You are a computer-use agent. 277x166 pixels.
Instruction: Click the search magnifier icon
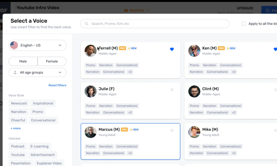click(87, 24)
